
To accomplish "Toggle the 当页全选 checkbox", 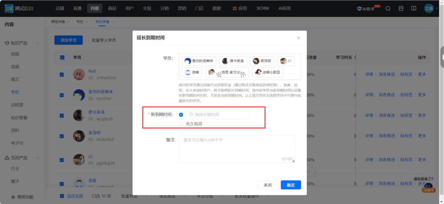I will click(62, 196).
